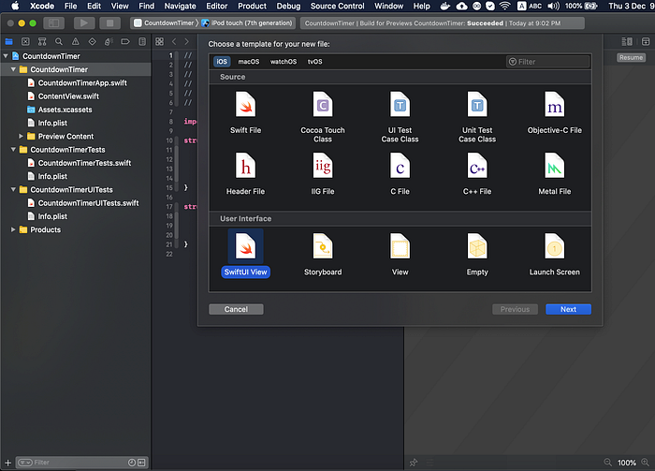
Task: Select the Storyboard template icon
Action: coord(323,245)
